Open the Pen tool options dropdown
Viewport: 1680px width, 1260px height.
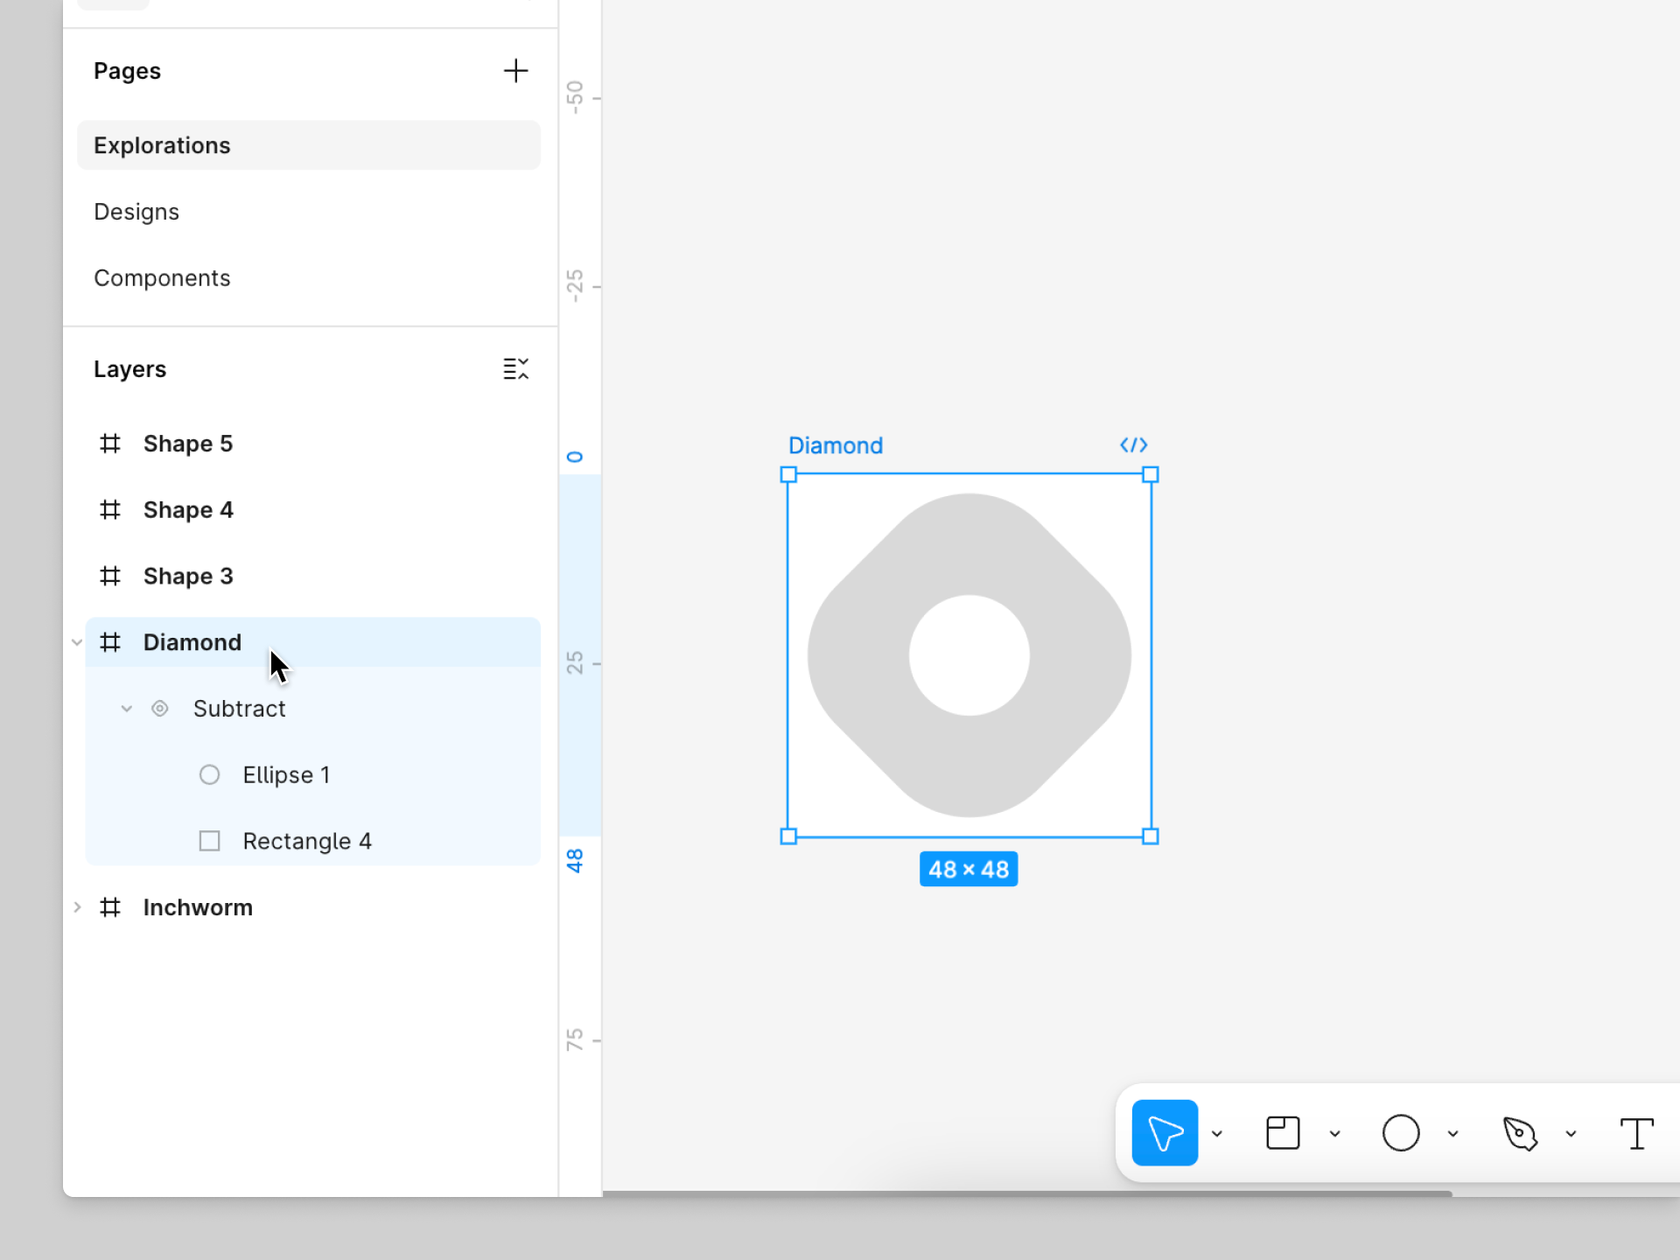pyautogui.click(x=1571, y=1134)
